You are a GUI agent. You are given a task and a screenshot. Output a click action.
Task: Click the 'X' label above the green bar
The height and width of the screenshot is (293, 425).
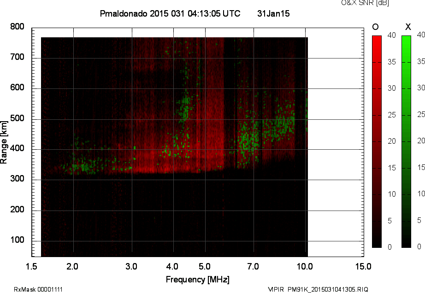click(x=408, y=27)
